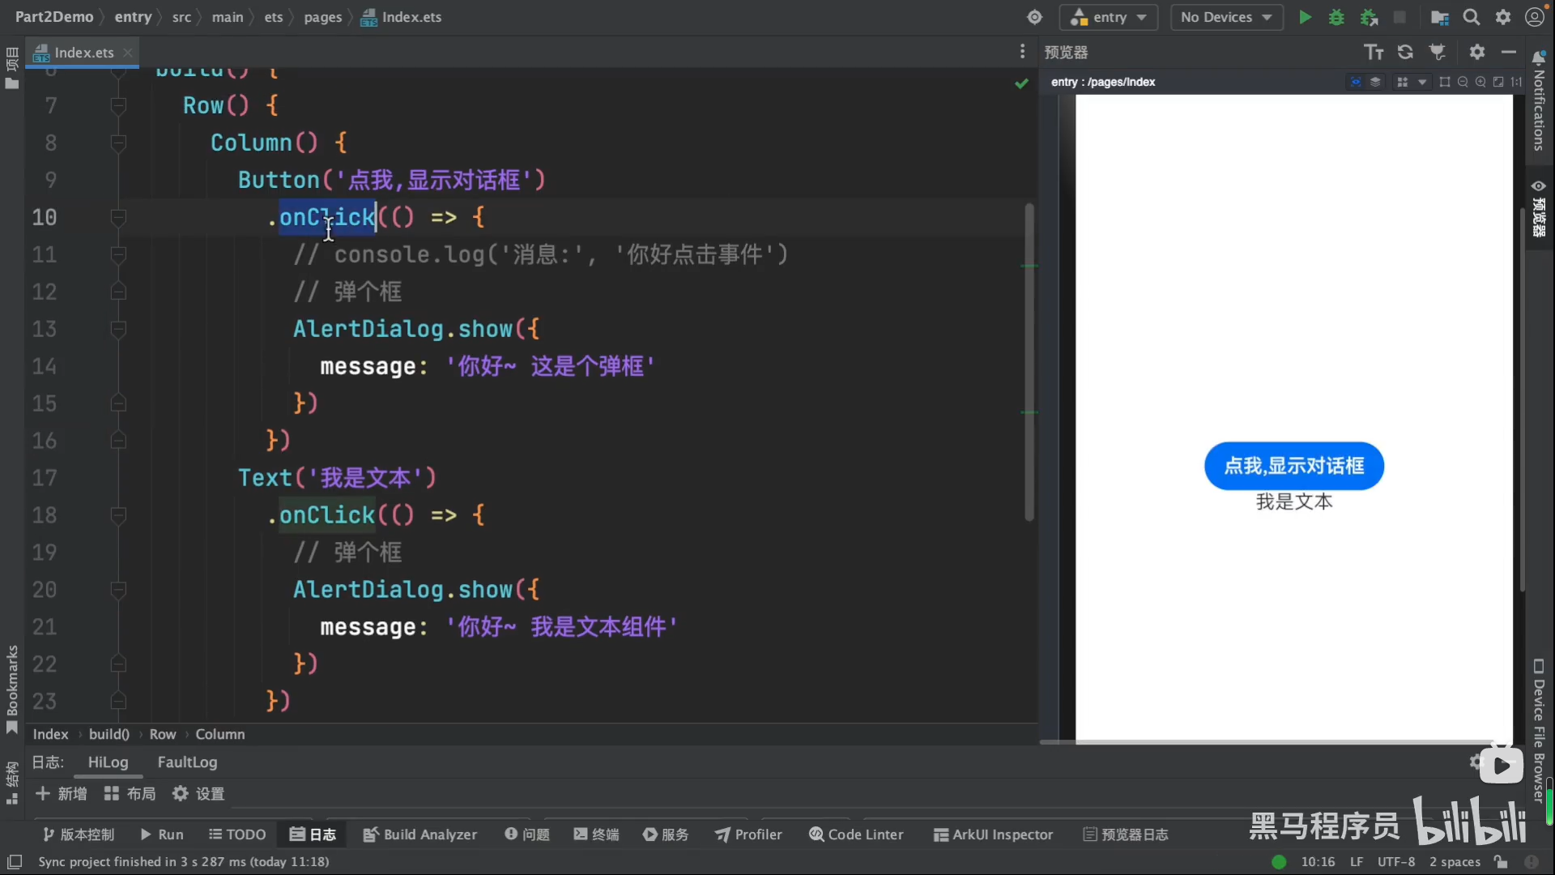This screenshot has width=1555, height=875.
Task: Collapse the fold marker on line 8 Column
Action: point(118,143)
